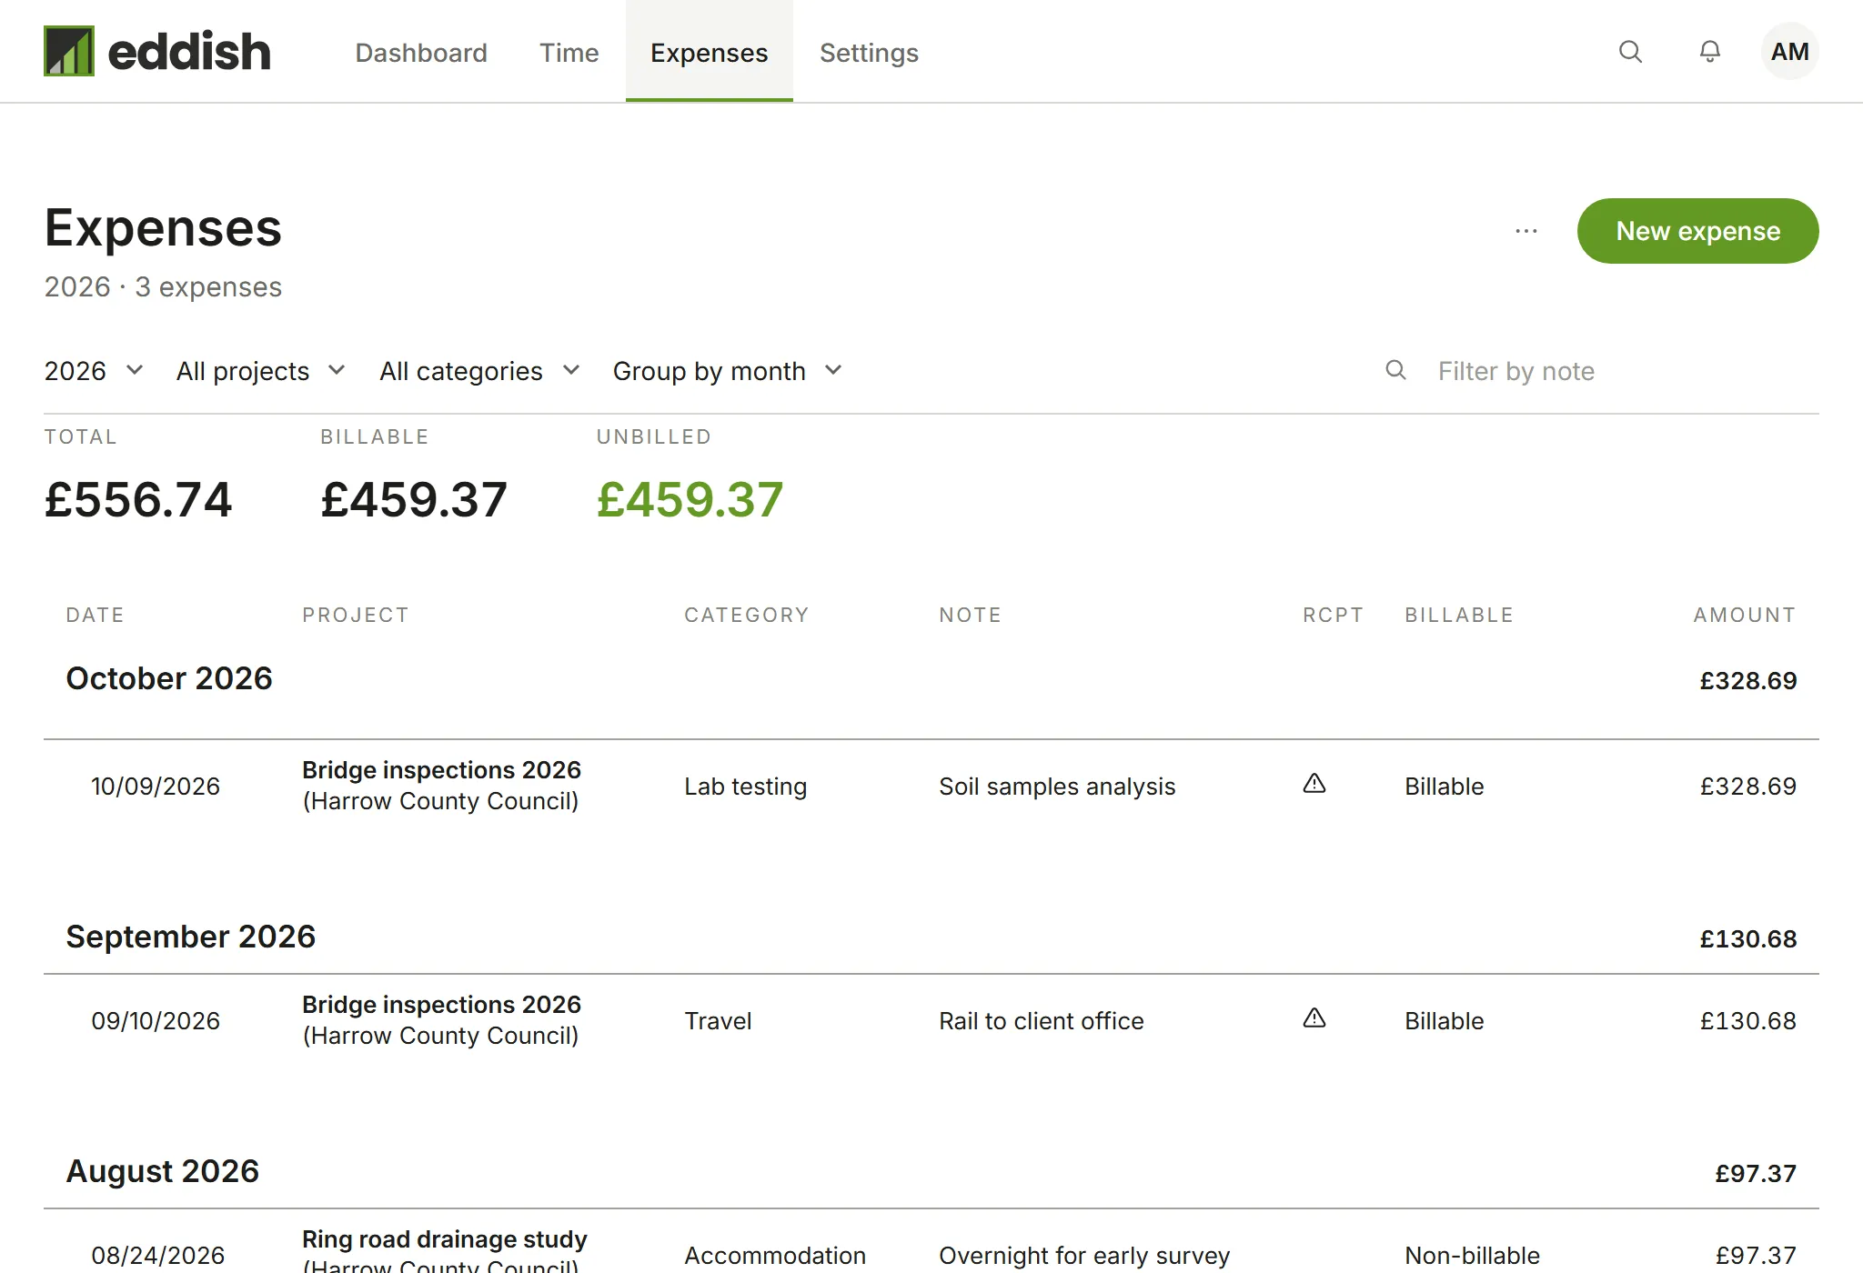Click receipt warning icon for Soil samples analysis
The height and width of the screenshot is (1273, 1863).
pos(1314,784)
